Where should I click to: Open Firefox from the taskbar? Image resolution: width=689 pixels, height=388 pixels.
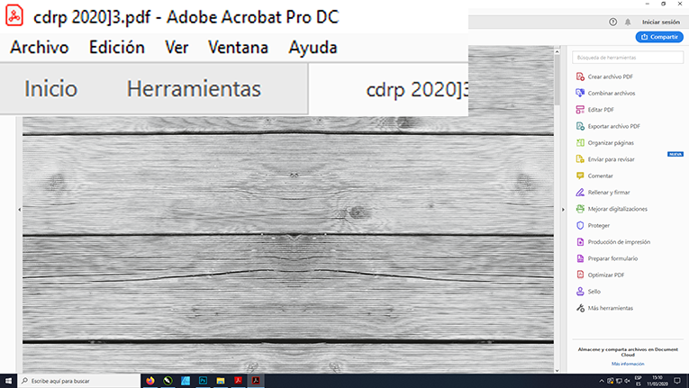click(x=150, y=381)
